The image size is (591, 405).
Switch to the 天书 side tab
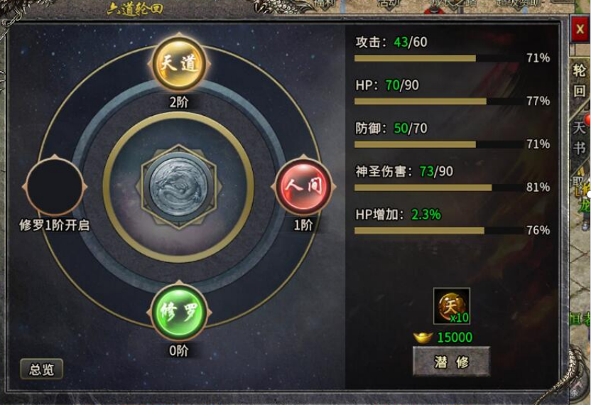[x=580, y=138]
